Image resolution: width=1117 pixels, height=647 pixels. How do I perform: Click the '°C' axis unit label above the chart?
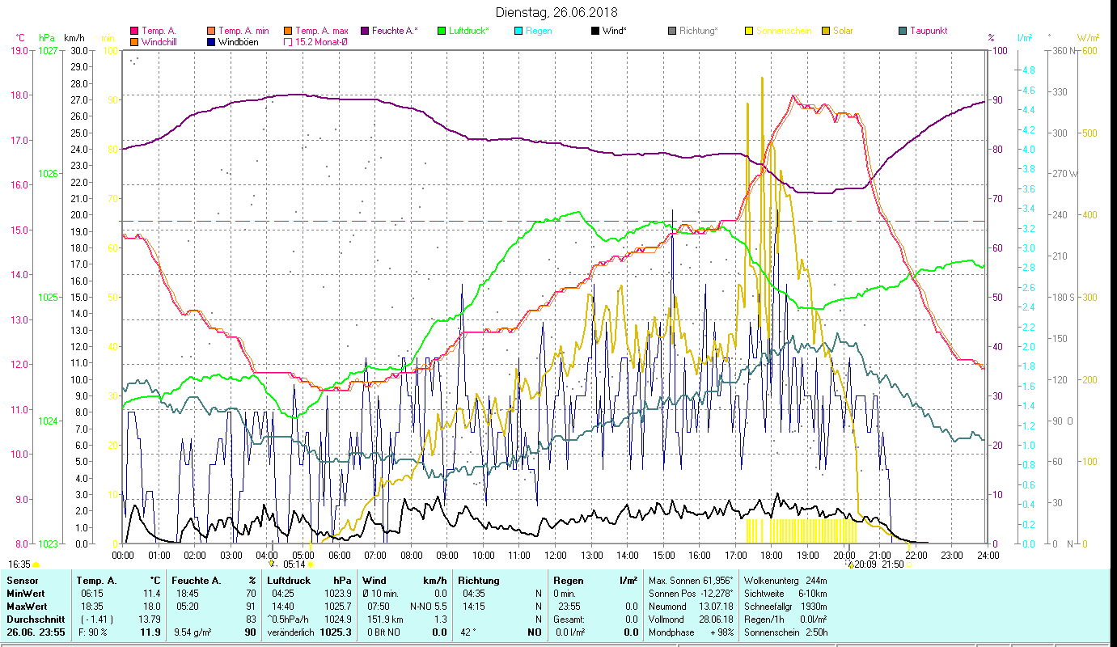[x=20, y=38]
